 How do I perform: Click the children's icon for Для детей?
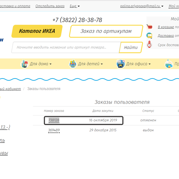[x=73, y=64]
